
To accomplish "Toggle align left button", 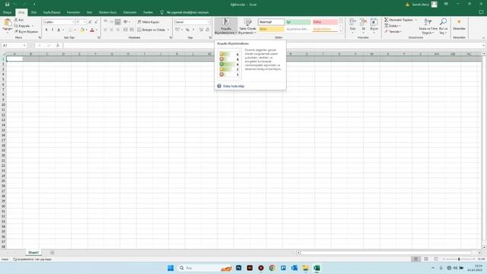I will point(106,30).
